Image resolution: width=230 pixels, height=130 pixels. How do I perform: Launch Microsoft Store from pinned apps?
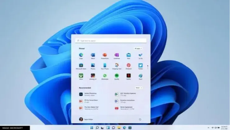pyautogui.click(x=81, y=66)
